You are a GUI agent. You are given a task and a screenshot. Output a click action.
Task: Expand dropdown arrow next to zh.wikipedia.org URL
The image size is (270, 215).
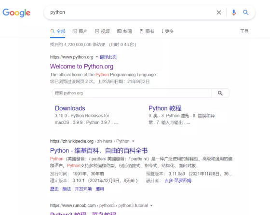pos(133,141)
